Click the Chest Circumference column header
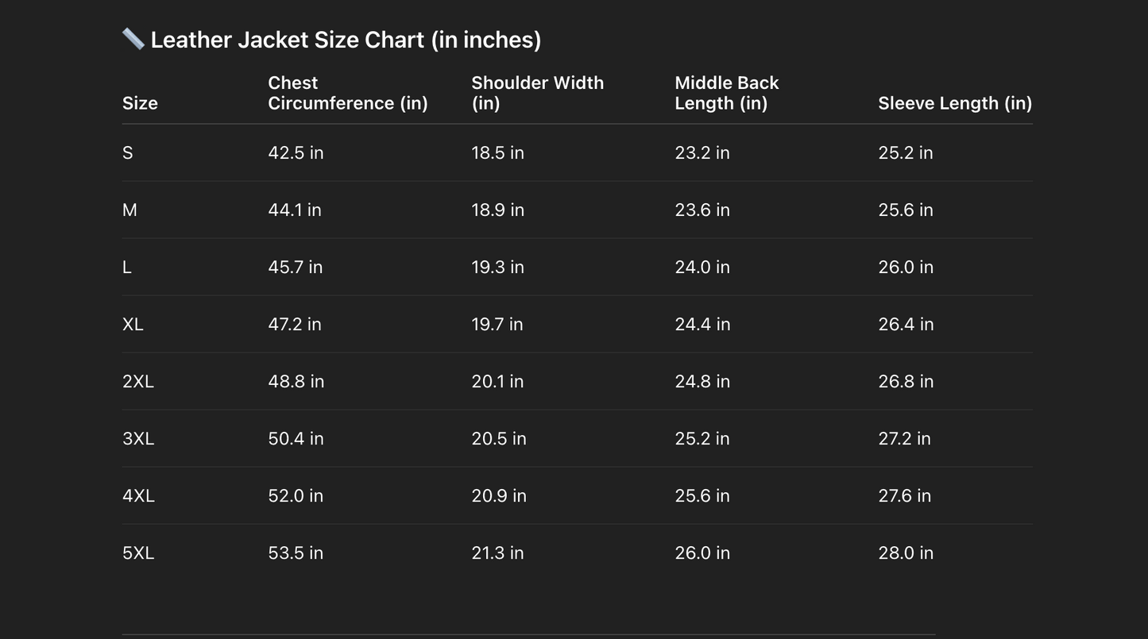Image resolution: width=1148 pixels, height=639 pixels. point(347,93)
